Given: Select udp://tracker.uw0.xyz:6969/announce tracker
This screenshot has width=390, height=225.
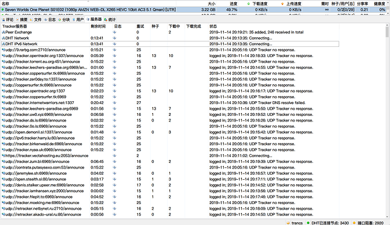Looking at the screenshot, I should [x=38, y=115].
